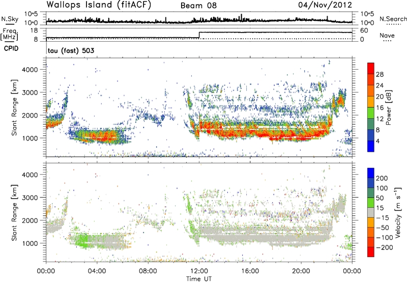Click the Velocity [m s-1] colorbar title
This screenshot has height=282, width=407.
397,212
